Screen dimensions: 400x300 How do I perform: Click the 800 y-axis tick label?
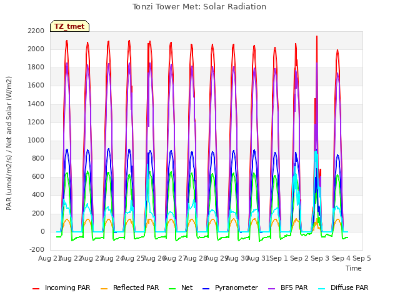click(38, 158)
